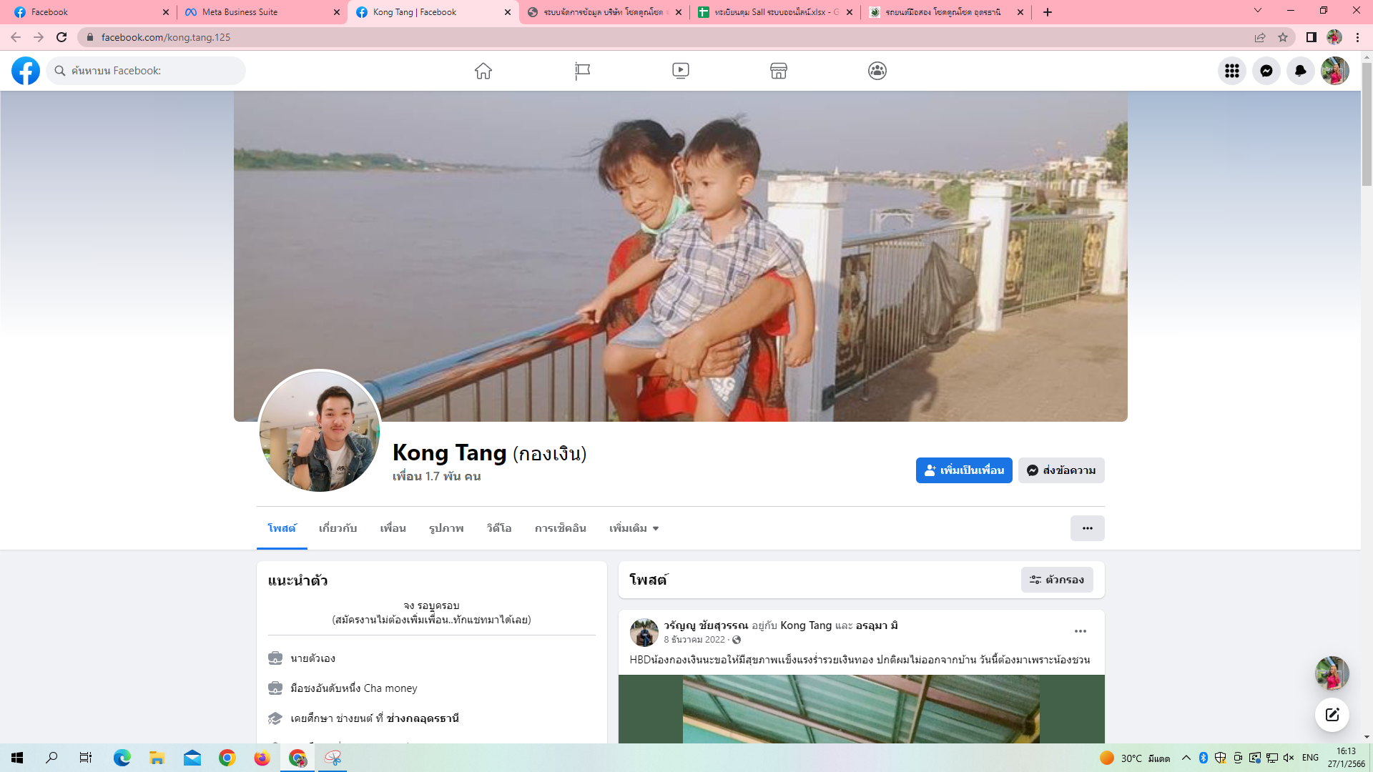
Task: Switch to the เกี่ยวกับ tab
Action: 338,528
